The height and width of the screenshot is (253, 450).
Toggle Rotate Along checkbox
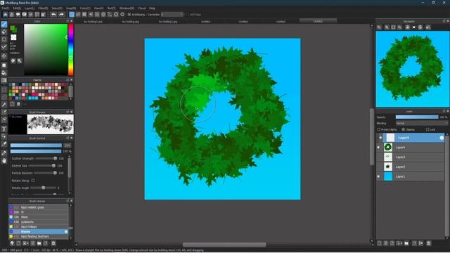pyautogui.click(x=33, y=181)
